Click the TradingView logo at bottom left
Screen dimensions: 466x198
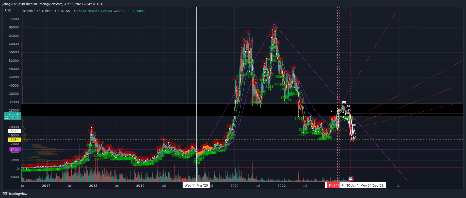click(15, 194)
